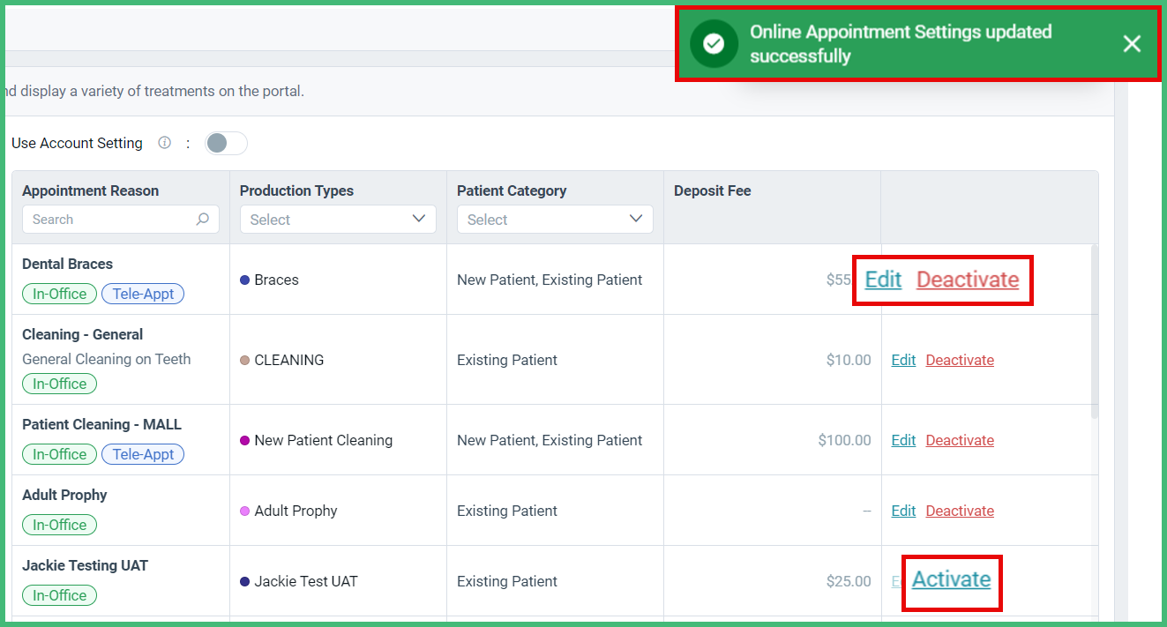
Task: Edit the Dental Braces appointment reason
Action: (882, 279)
